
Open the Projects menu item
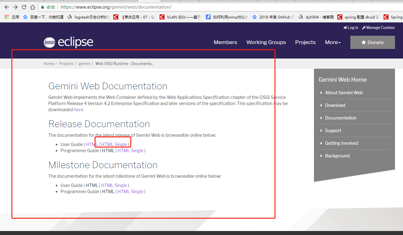coord(305,42)
